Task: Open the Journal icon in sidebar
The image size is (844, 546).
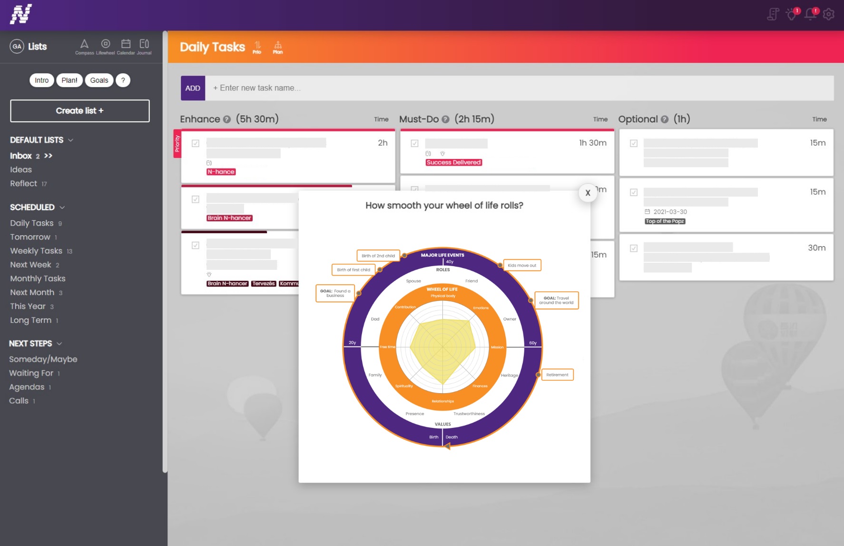Action: [x=144, y=46]
